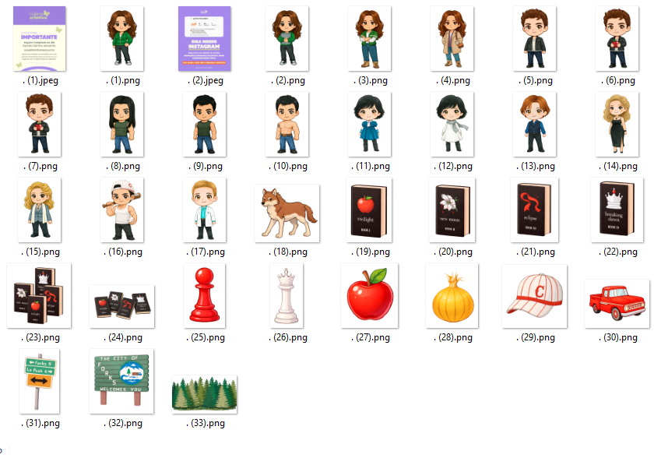Image resolution: width=654 pixels, height=458 pixels.
Task: Select the twilight book cover (19).png
Action: (369, 210)
